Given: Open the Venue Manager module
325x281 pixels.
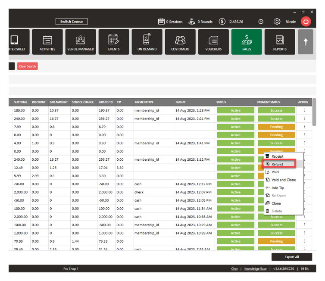Looking at the screenshot, I should tap(81, 42).
